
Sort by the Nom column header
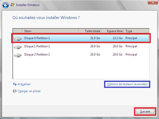tap(51, 31)
